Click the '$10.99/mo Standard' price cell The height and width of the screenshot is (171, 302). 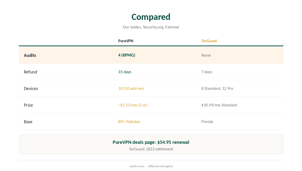pyautogui.click(x=219, y=105)
